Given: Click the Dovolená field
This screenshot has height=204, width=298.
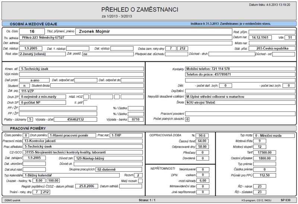Looking at the screenshot, I should (203, 158).
